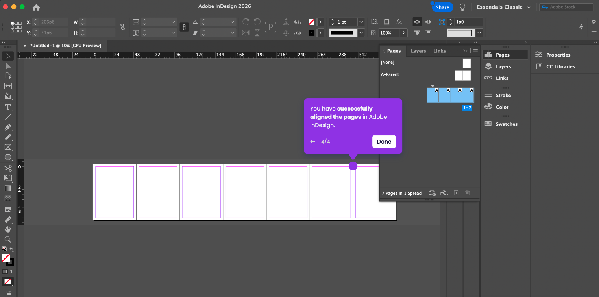Expand hidden panel tabs double chevron
The image size is (599, 297).
(465, 51)
